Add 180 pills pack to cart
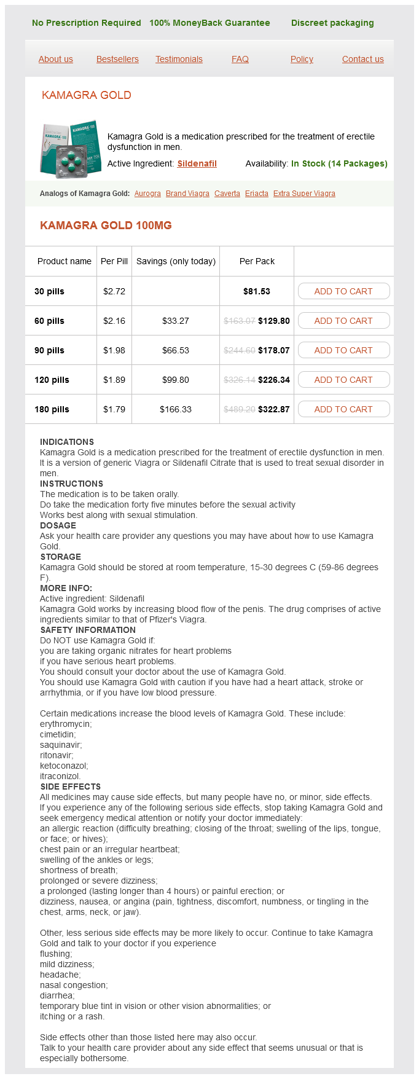Screen dimensions: 419x1079 pyautogui.click(x=343, y=409)
